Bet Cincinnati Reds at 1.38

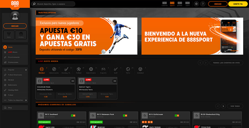(46, 95)
